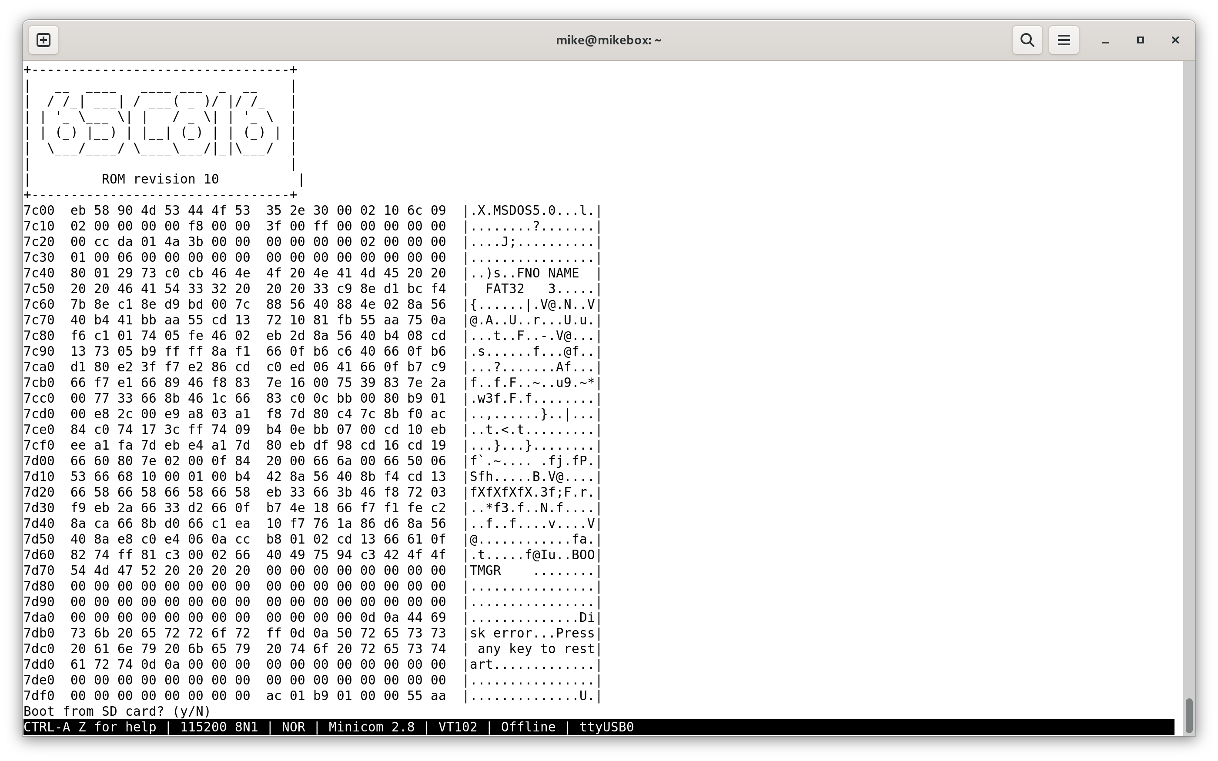Minimize the terminal window
The image size is (1218, 761).
click(1106, 40)
